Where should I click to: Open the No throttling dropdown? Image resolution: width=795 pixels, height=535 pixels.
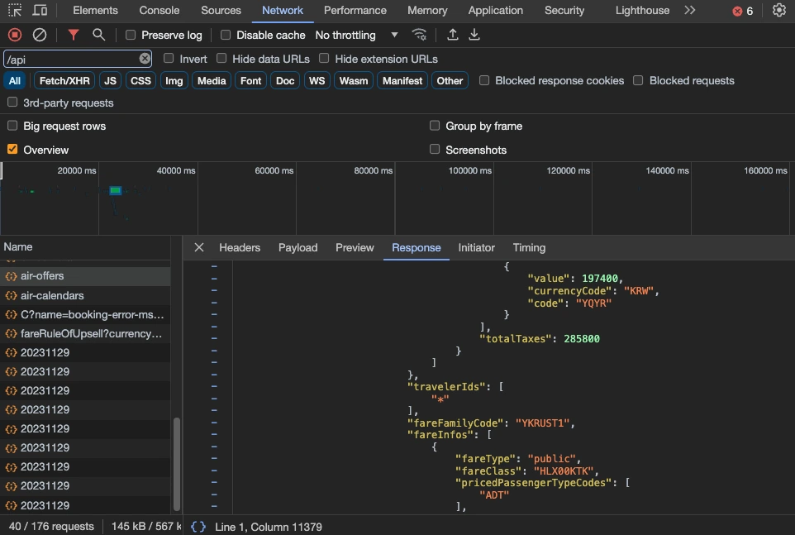coord(357,36)
